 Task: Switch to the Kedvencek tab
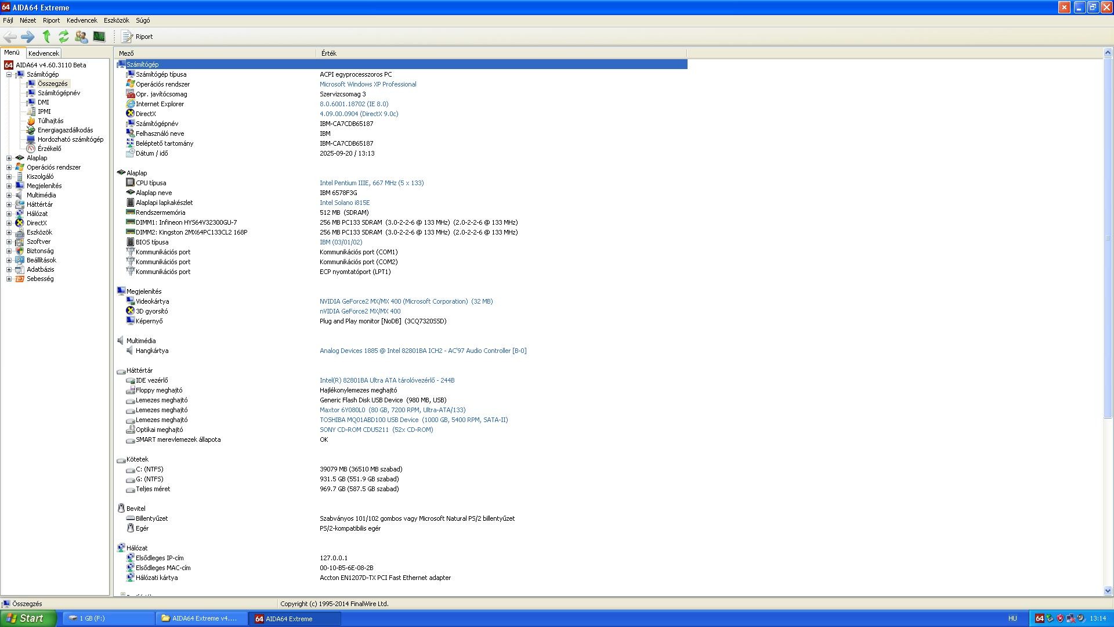coord(44,53)
